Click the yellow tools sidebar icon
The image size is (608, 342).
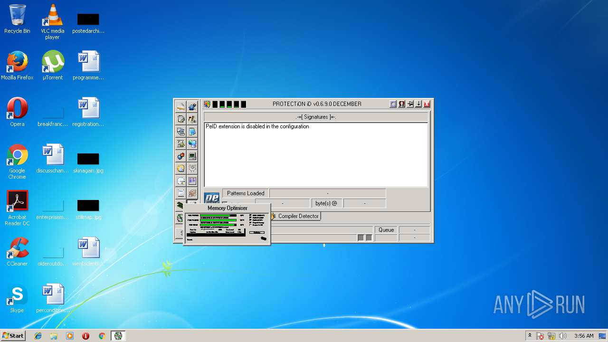click(180, 143)
